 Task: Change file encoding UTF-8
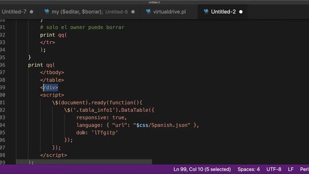coord(274,169)
